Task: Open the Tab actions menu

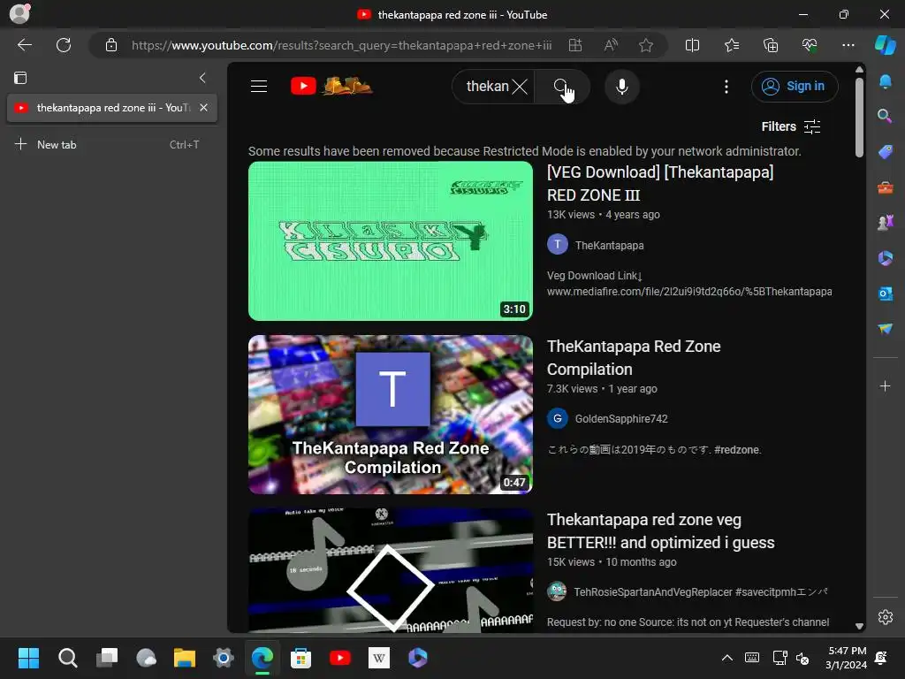Action: (x=20, y=78)
